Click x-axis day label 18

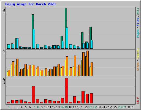pyautogui.click(x=78, y=107)
